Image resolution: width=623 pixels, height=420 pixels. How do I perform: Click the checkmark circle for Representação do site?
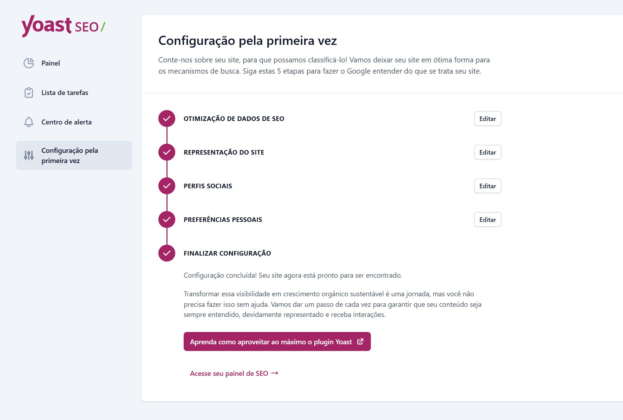coord(167,152)
